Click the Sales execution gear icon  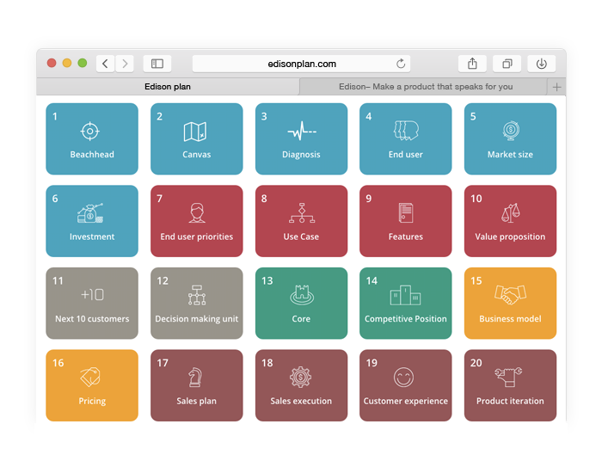(301, 377)
